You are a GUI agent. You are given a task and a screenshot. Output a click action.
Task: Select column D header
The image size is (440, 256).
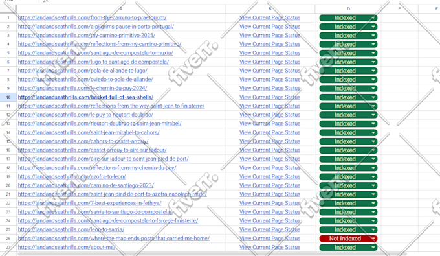click(x=348, y=9)
